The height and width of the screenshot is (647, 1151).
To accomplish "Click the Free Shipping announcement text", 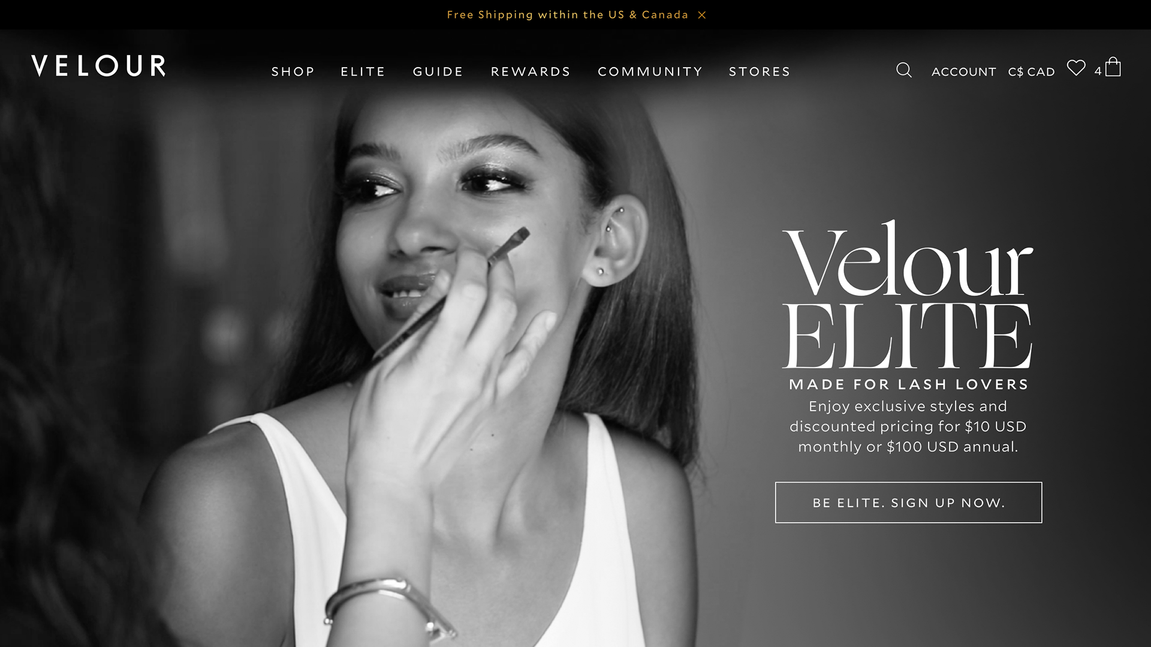I will click(x=568, y=15).
